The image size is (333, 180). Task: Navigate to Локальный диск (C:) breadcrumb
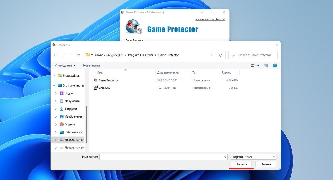coord(109,55)
